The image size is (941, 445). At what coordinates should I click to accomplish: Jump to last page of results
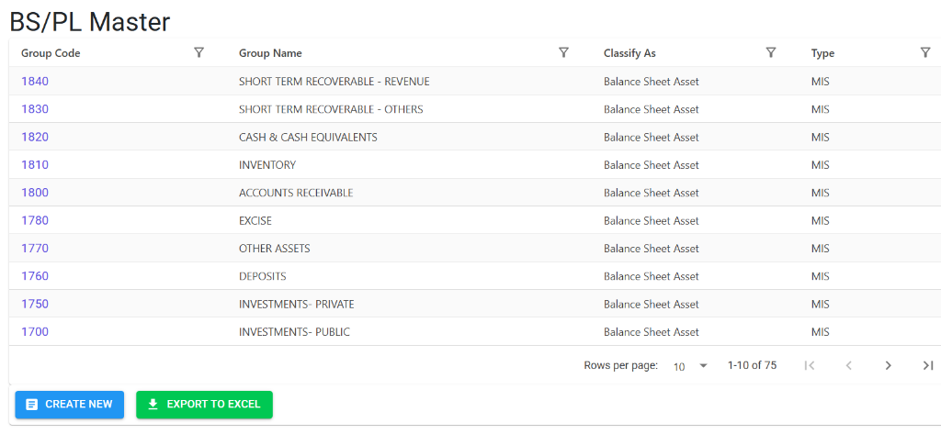928,365
